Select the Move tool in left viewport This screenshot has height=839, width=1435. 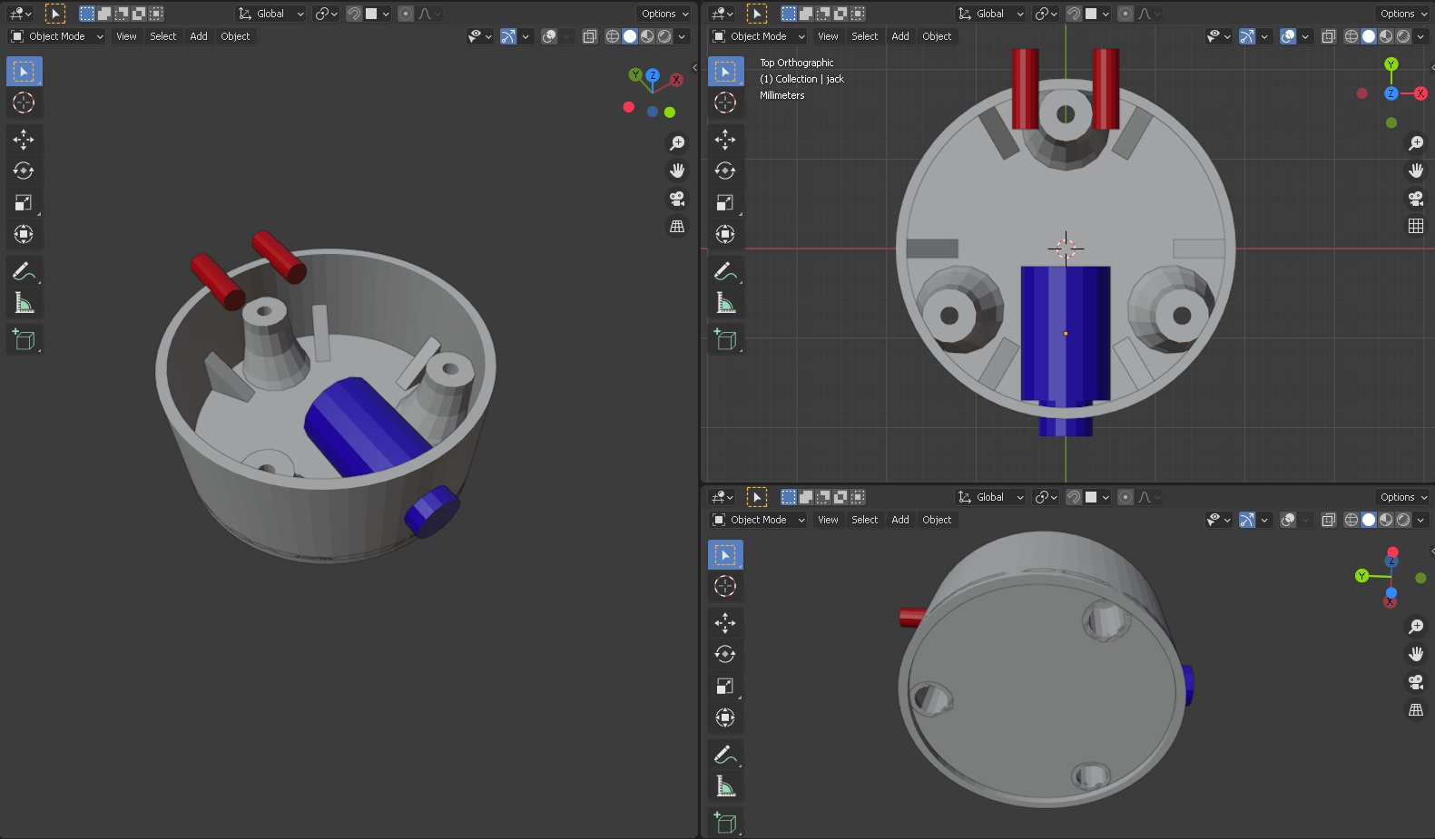(24, 139)
